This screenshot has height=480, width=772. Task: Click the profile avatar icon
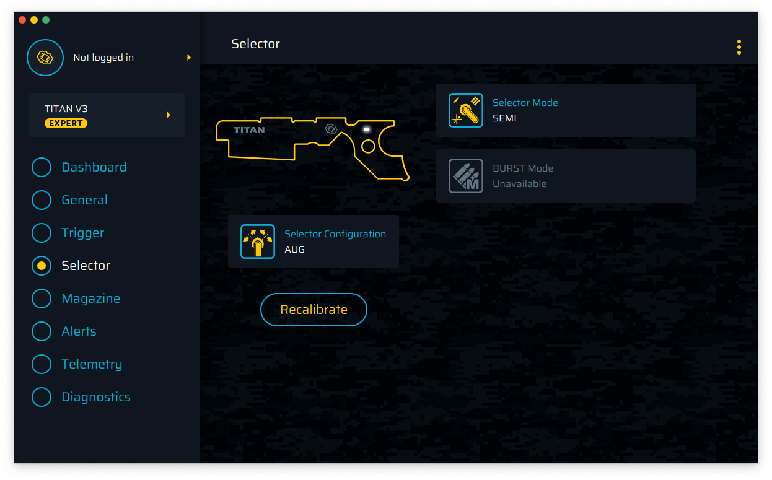click(45, 58)
